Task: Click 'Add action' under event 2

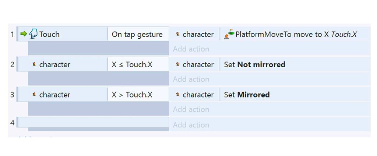Action: (x=191, y=79)
